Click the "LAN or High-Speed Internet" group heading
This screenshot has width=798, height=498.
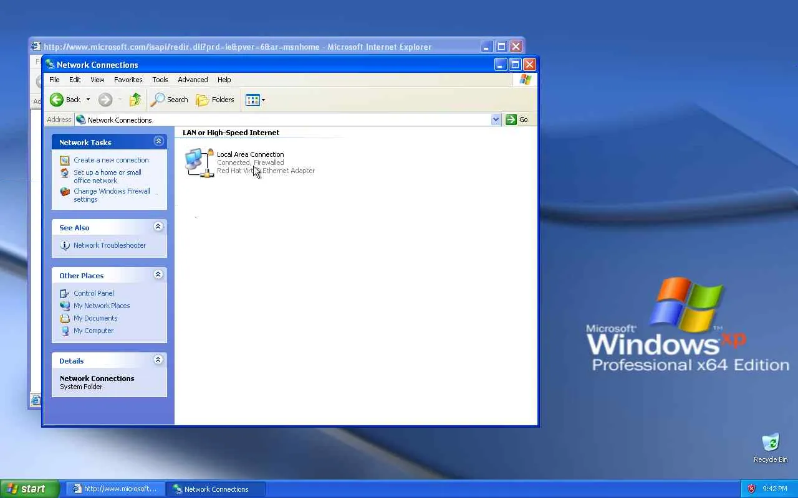pos(231,133)
